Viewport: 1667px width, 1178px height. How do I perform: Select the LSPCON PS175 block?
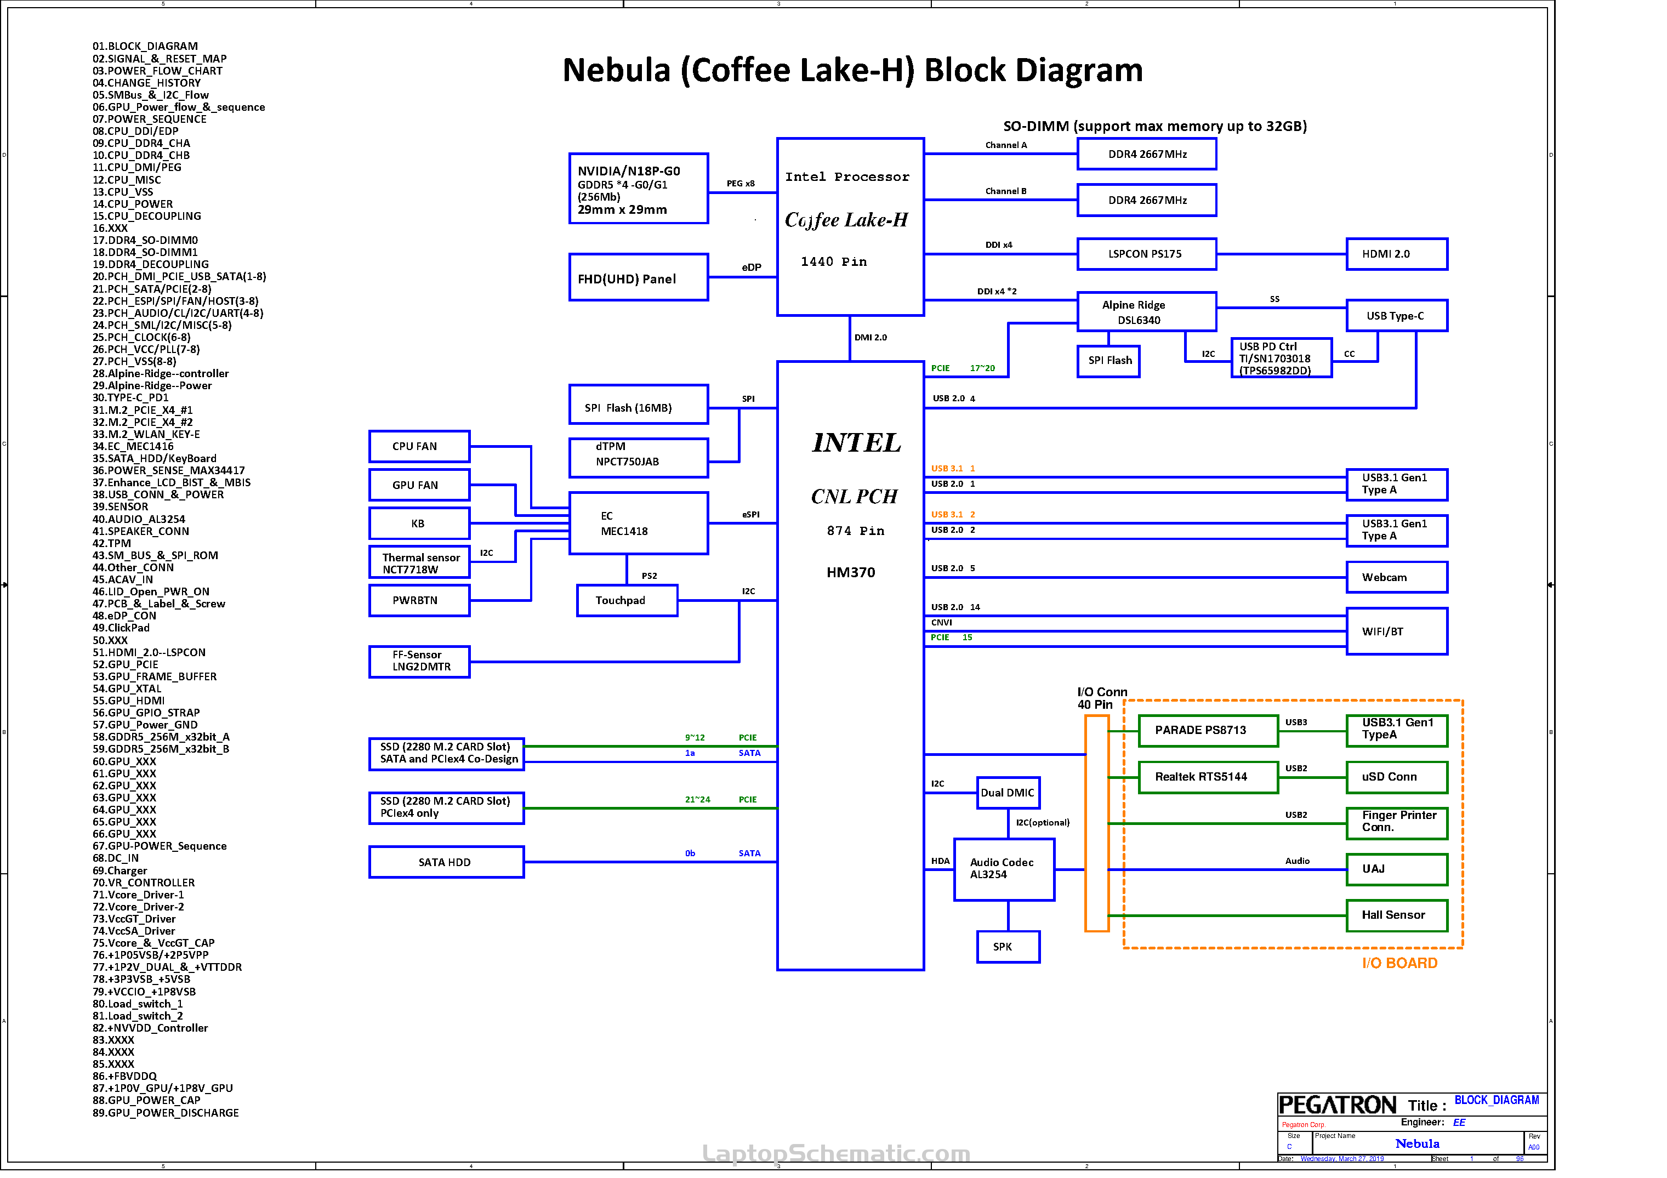tap(1148, 255)
